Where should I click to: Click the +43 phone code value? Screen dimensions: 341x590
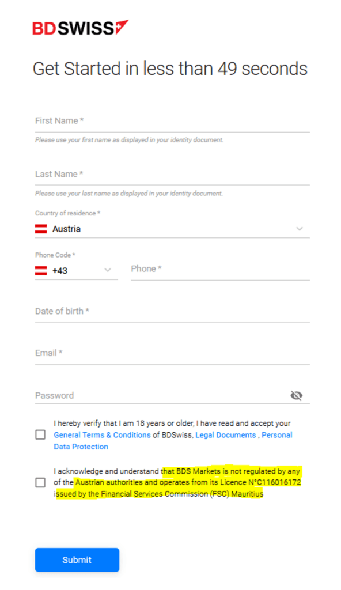click(60, 271)
